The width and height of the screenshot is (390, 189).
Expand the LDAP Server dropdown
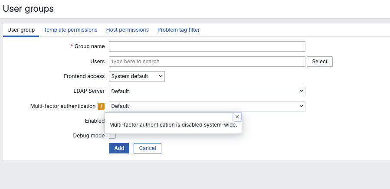(207, 91)
